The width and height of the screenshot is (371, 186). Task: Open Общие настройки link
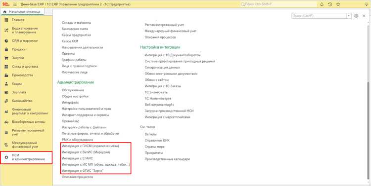(75, 96)
